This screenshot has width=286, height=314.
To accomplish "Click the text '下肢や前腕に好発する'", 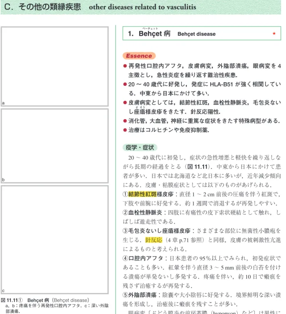I will click(x=152, y=203).
